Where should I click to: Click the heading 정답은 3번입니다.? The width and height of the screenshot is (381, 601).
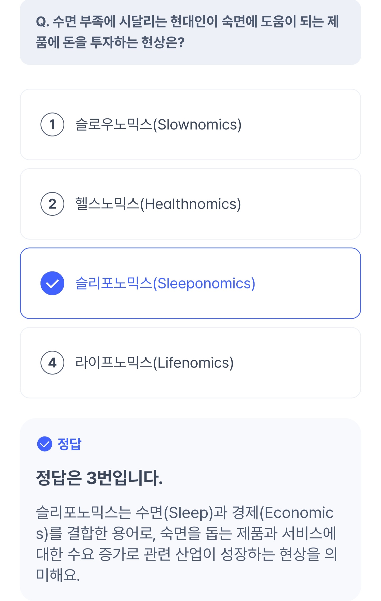[x=99, y=478]
